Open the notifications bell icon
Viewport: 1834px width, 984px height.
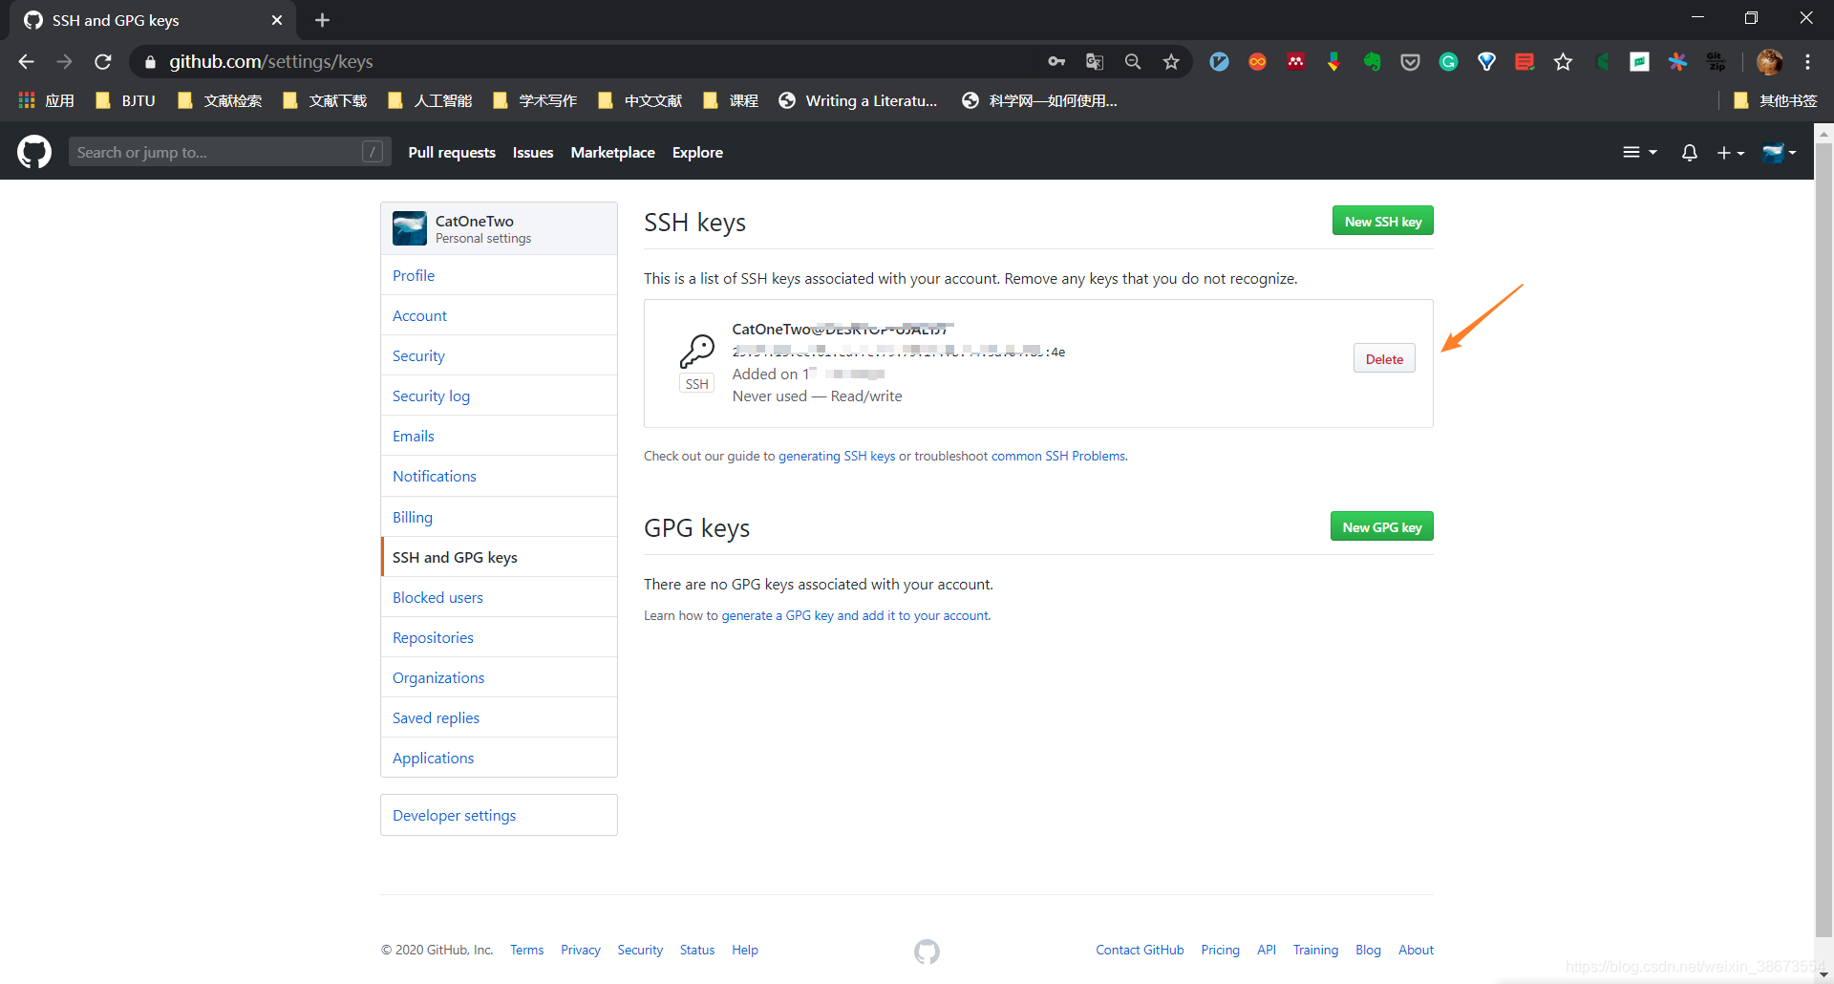pyautogui.click(x=1689, y=153)
